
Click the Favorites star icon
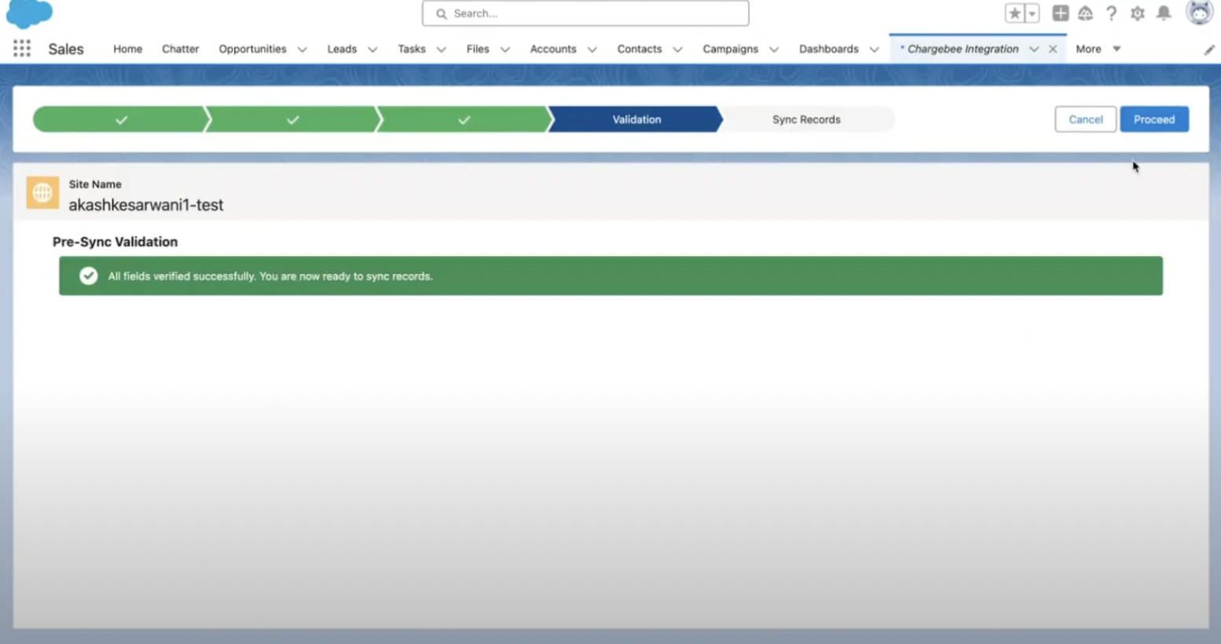point(1014,13)
